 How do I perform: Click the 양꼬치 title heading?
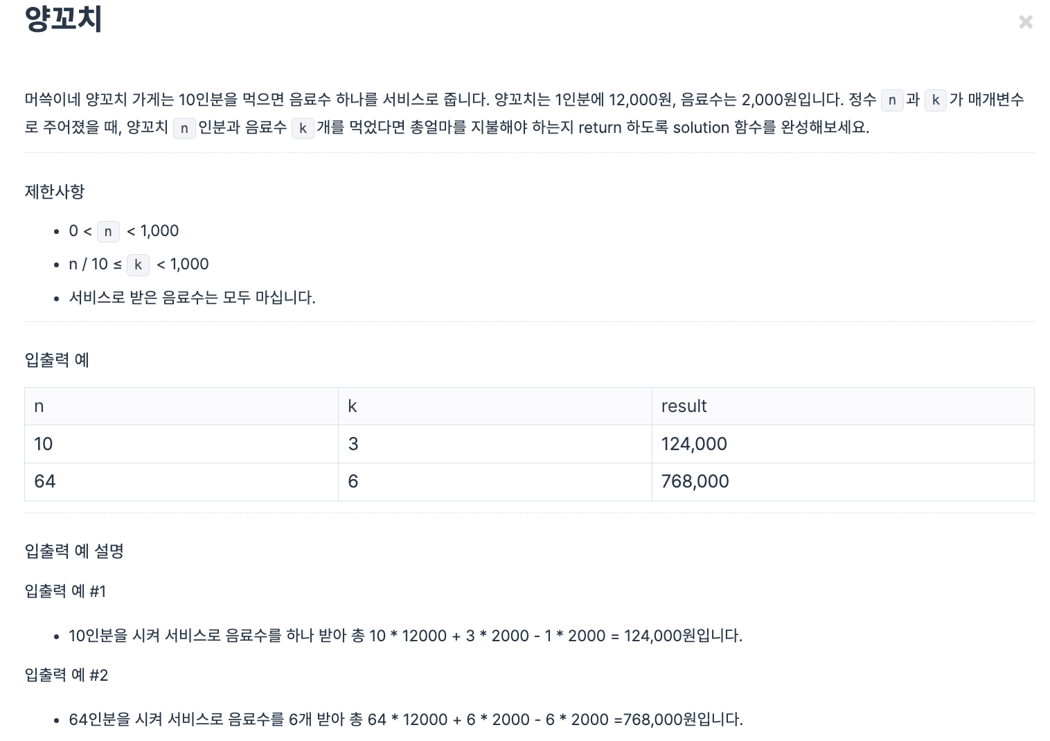[x=64, y=19]
